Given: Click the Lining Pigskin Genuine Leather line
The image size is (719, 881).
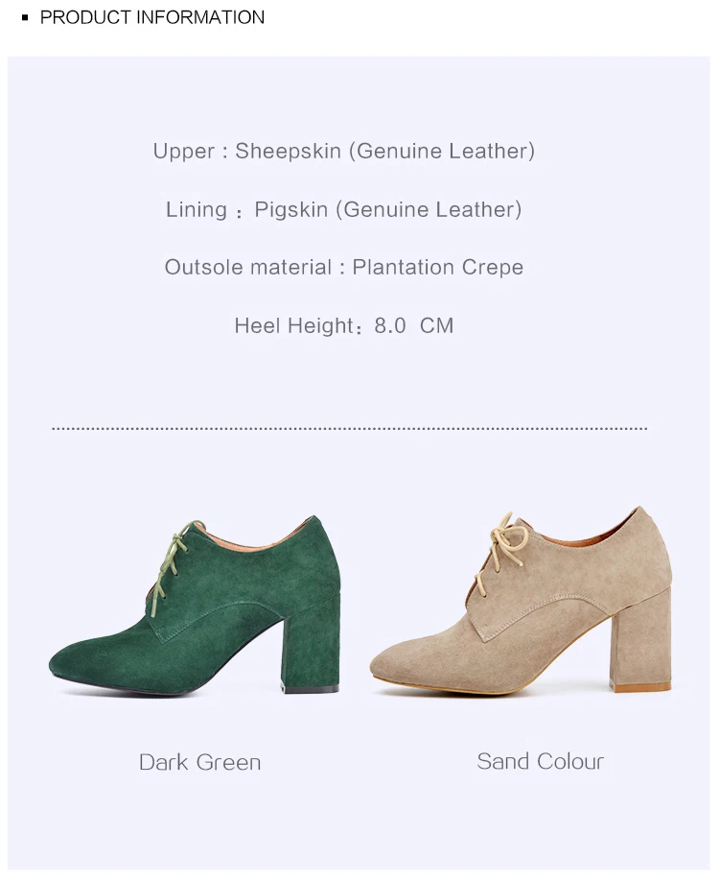Looking at the screenshot, I should click(343, 209).
